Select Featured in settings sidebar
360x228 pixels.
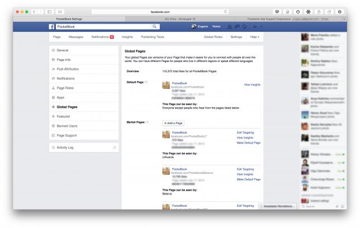tap(84, 117)
